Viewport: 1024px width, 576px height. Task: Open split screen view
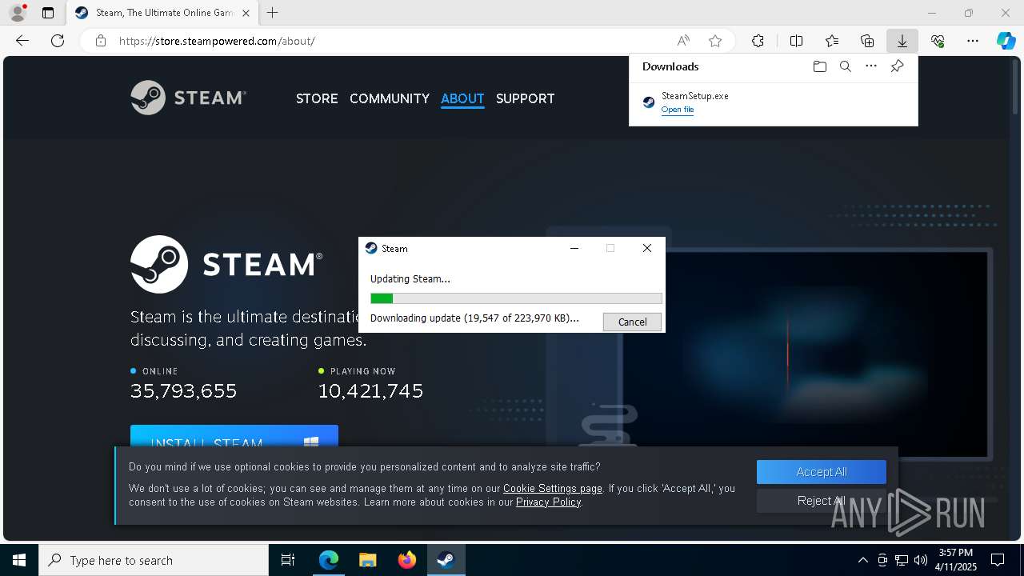[x=796, y=41]
